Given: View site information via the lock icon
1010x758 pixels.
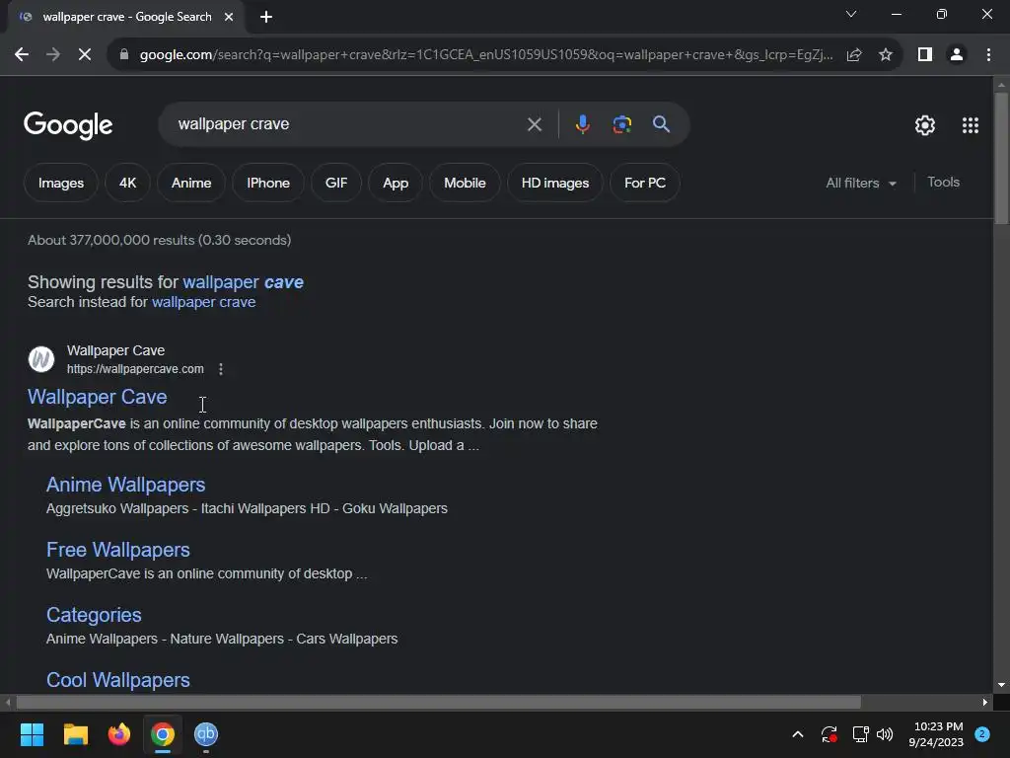Looking at the screenshot, I should (x=123, y=55).
